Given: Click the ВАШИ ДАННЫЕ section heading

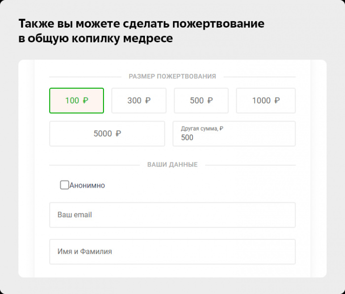Looking at the screenshot, I should 172,164.
